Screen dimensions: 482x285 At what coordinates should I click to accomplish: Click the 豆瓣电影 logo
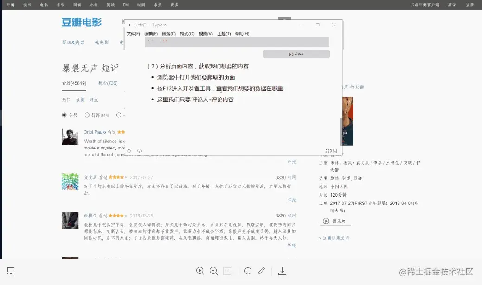click(82, 22)
